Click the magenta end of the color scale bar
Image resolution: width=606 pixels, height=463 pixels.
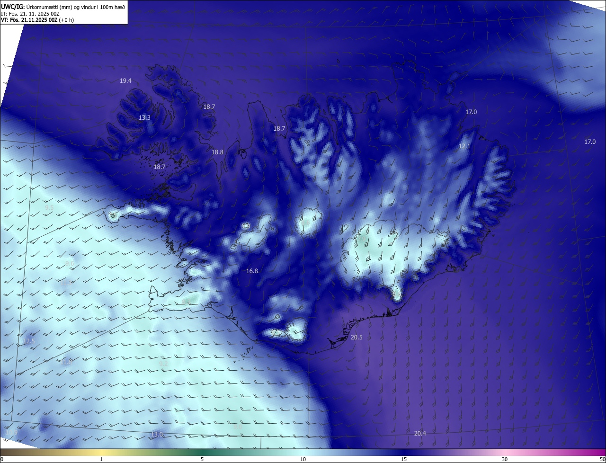(599, 453)
